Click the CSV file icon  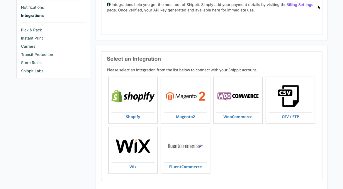point(288,96)
